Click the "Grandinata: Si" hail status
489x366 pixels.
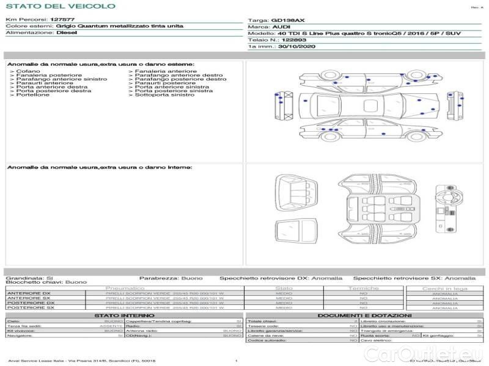tap(29, 278)
